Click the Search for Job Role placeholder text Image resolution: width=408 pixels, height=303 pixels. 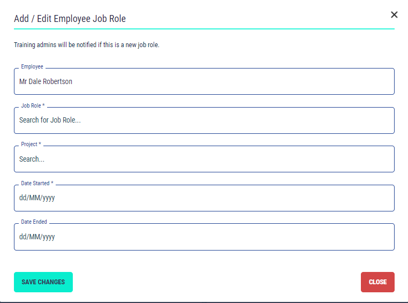click(50, 120)
